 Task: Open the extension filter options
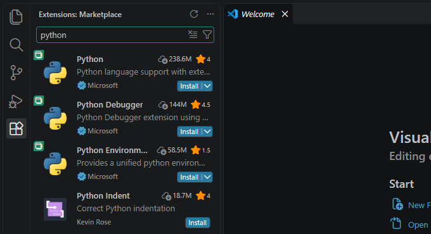(x=207, y=35)
